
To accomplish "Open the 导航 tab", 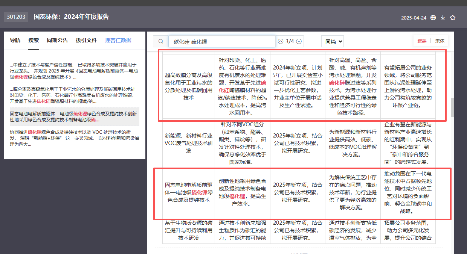I will (15, 40).
